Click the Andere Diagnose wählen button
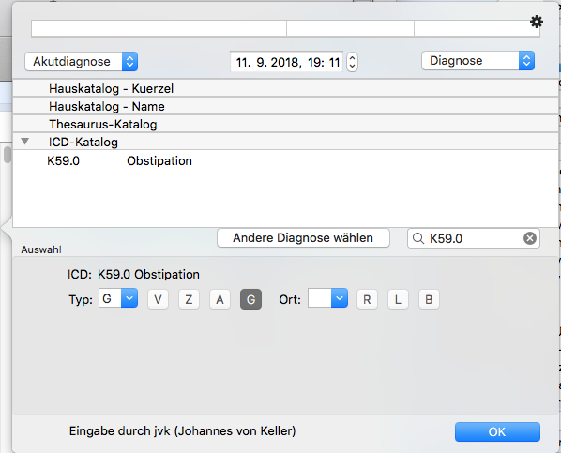The image size is (561, 453). point(303,238)
